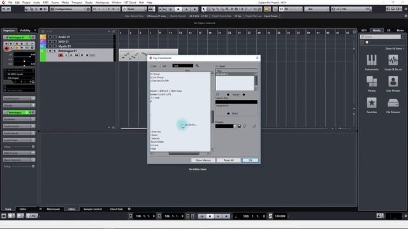Open Bar snap type dropdown
The image size is (408, 229).
point(317,9)
